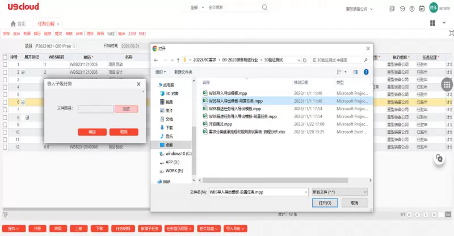This screenshot has height=236, width=454.
Task: Tick the header select-all checkbox
Action: pyautogui.click(x=5, y=57)
